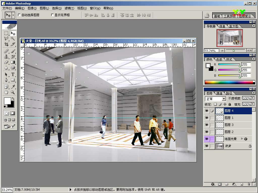Select the Rectangle shape tool
The width and height of the screenshot is (258, 193).
click(13, 80)
